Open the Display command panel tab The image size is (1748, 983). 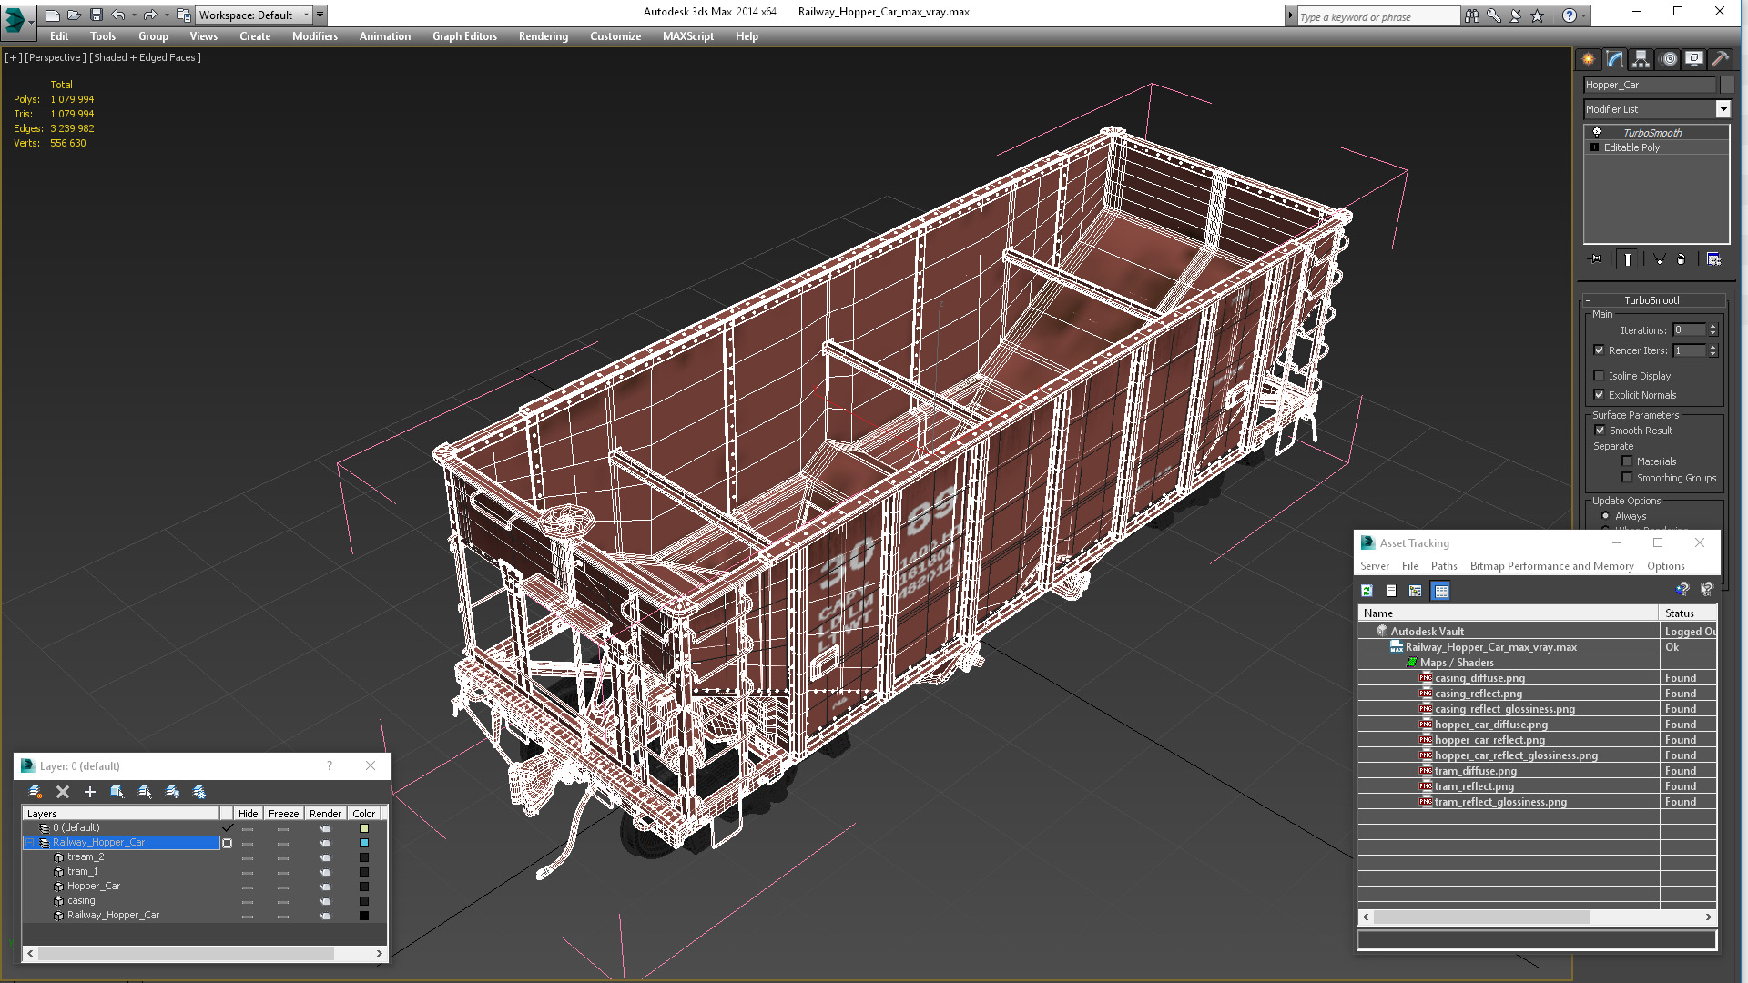pos(1694,59)
